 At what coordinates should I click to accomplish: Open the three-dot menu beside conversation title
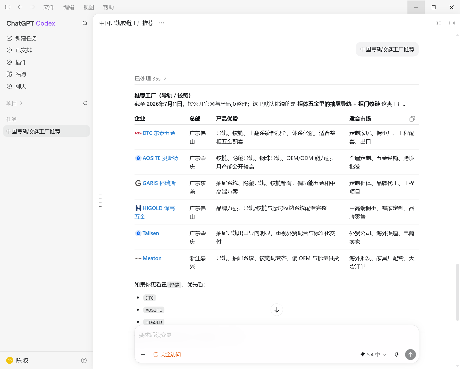pyautogui.click(x=162, y=23)
